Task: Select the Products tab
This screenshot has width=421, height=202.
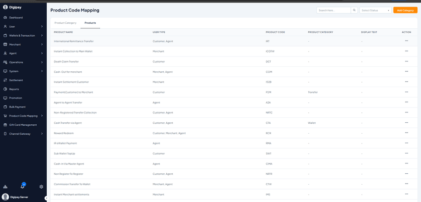Action: coord(90,23)
